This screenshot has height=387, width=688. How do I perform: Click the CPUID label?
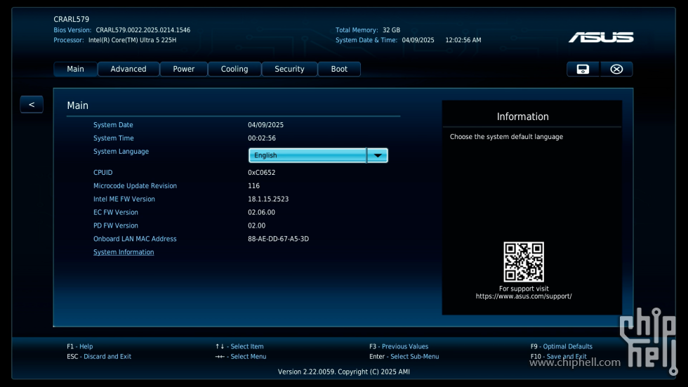coord(103,173)
